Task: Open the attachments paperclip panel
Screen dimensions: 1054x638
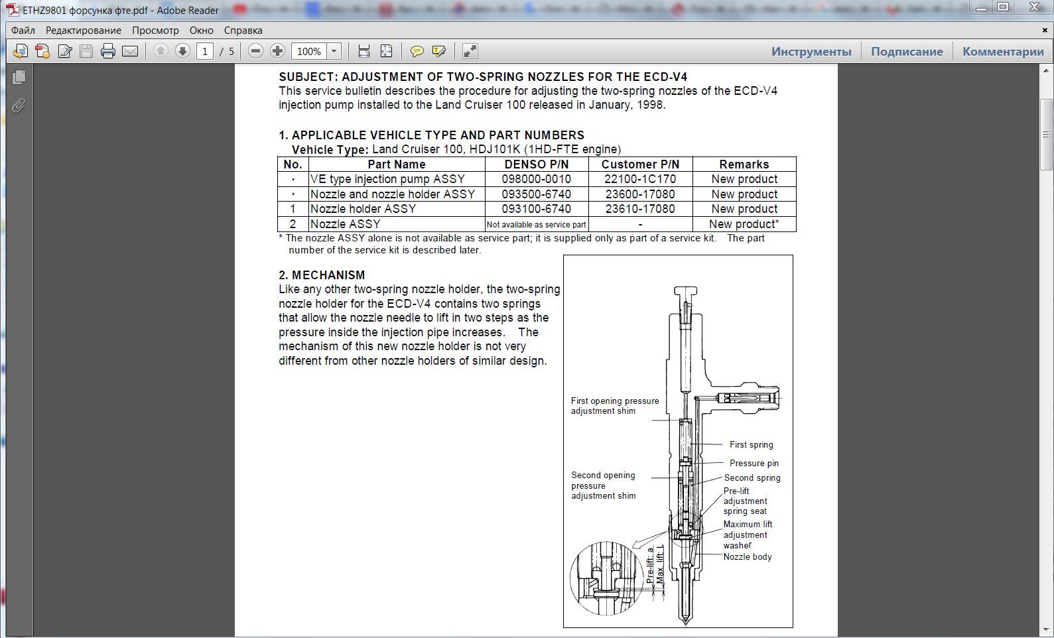Action: pyautogui.click(x=19, y=105)
